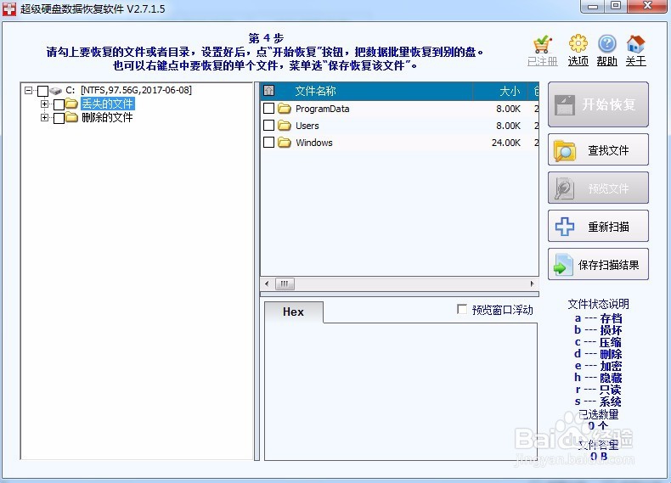Click the 开始恢复 button
The image size is (671, 483).
[598, 104]
